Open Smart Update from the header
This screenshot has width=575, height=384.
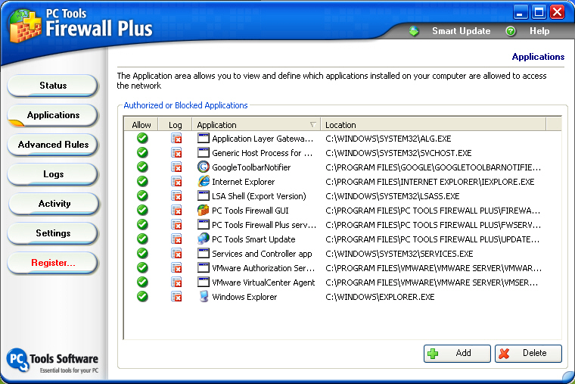coord(461,31)
